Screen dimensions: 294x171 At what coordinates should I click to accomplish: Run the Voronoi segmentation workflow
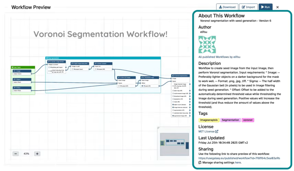coord(266,7)
